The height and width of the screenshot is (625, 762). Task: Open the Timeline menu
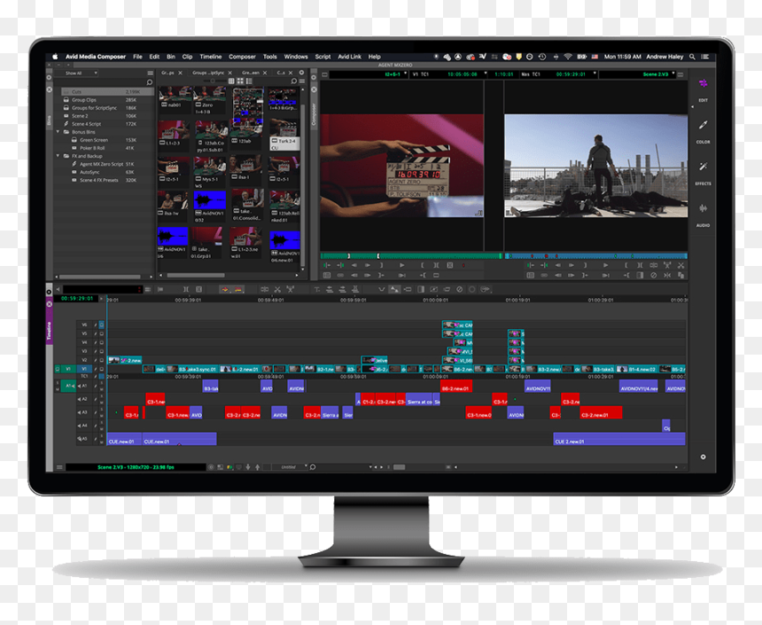point(210,57)
